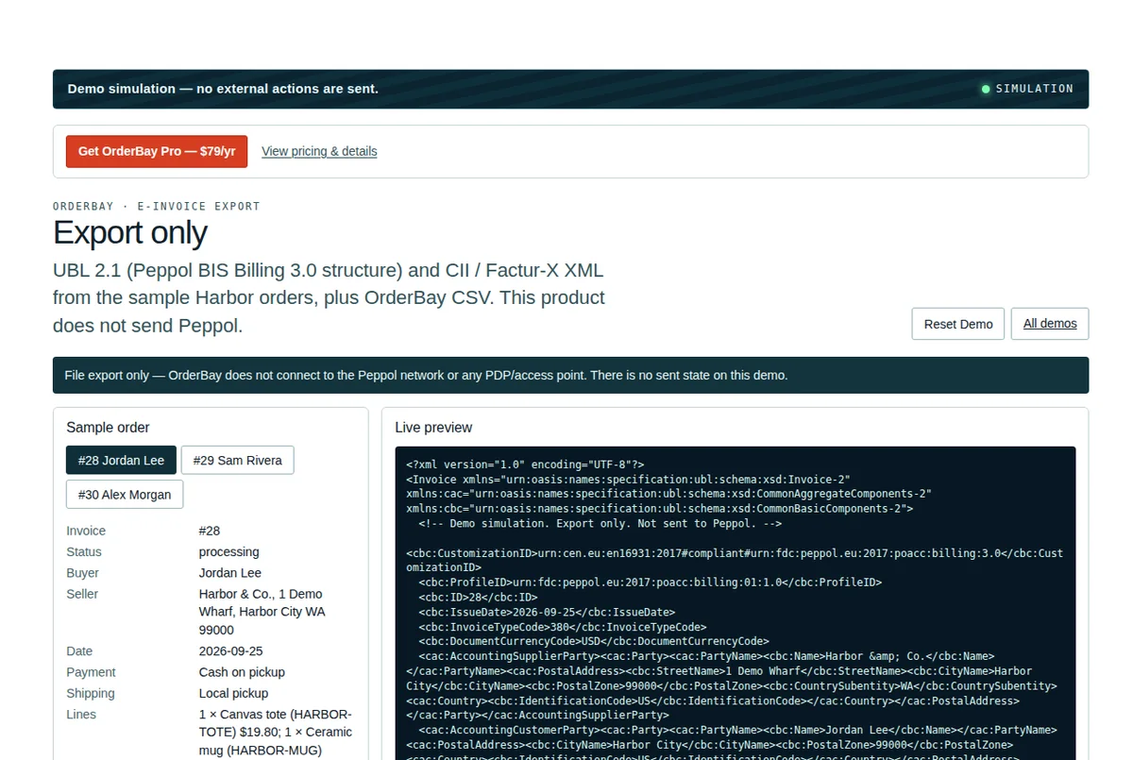The image size is (1133, 760).
Task: Click the Lines value Canvas tote entry
Action: [x=276, y=733]
